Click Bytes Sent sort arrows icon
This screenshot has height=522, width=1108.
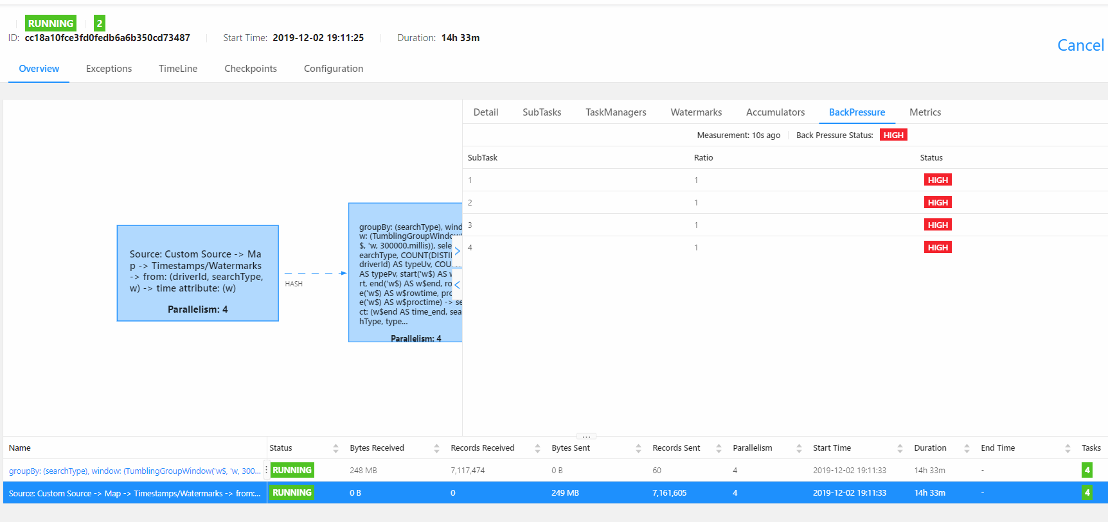pos(638,448)
